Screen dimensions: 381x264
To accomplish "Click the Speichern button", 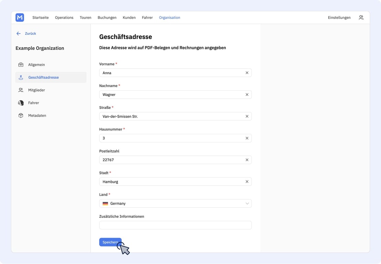I will pyautogui.click(x=110, y=242).
